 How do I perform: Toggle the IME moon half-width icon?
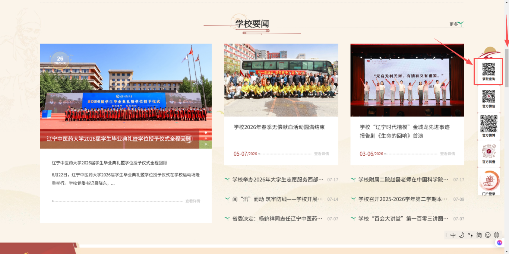click(462, 235)
